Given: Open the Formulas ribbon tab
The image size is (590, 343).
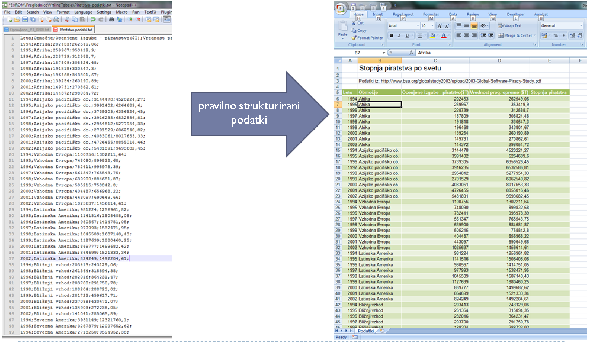Looking at the screenshot, I should point(431,14).
